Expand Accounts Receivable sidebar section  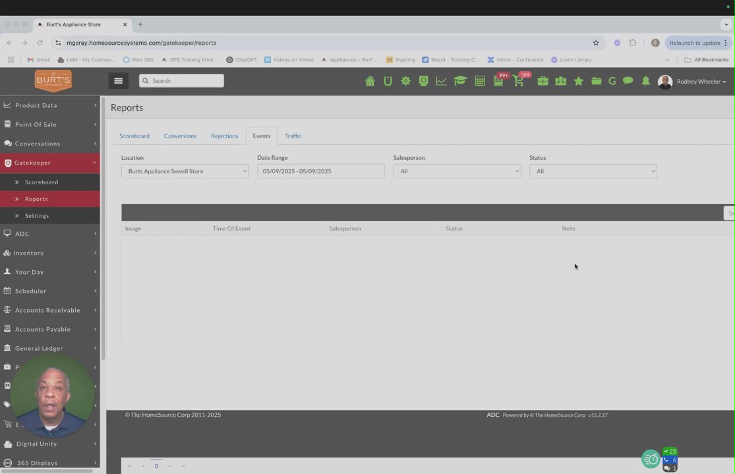tap(50, 310)
